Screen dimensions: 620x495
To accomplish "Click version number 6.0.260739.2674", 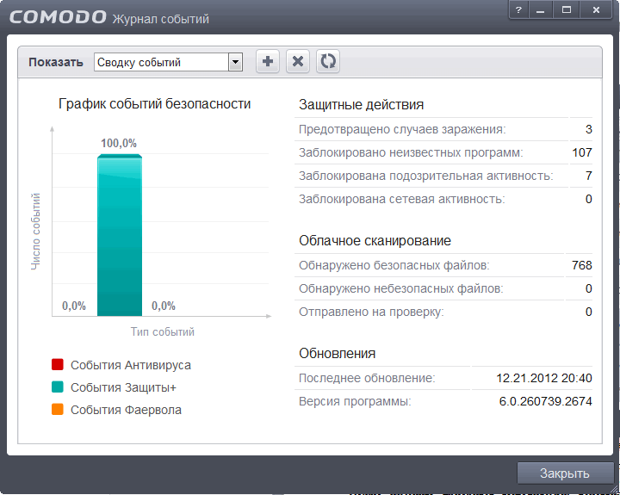I will click(x=546, y=401).
